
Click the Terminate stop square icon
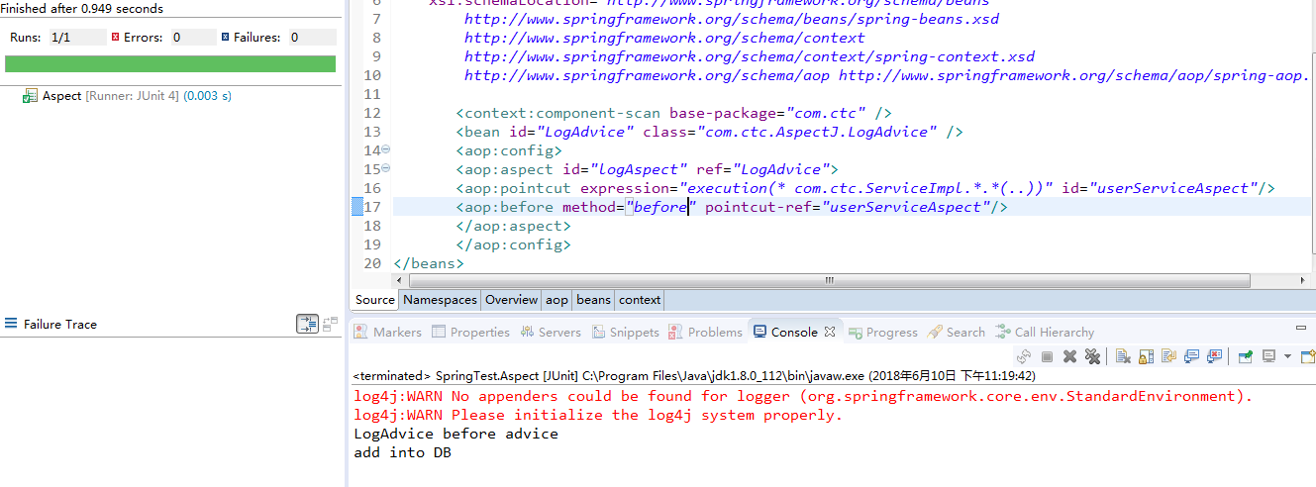tap(1047, 356)
